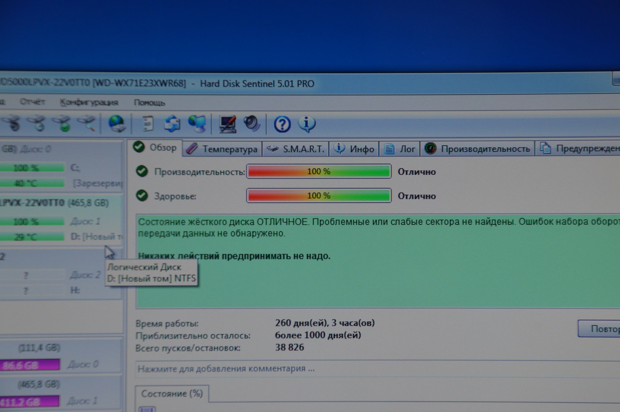Select disk LPVX-22V0TT0 (465,8 GB) in sidebar

(55, 203)
